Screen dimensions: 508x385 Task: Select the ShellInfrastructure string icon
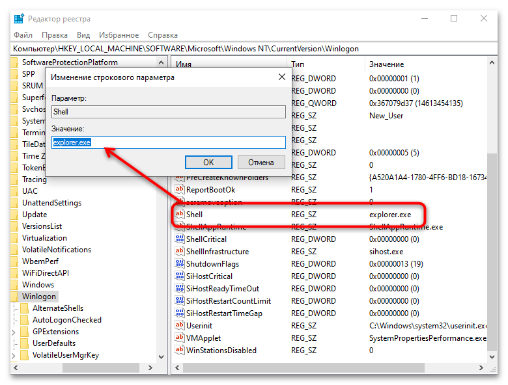click(179, 251)
